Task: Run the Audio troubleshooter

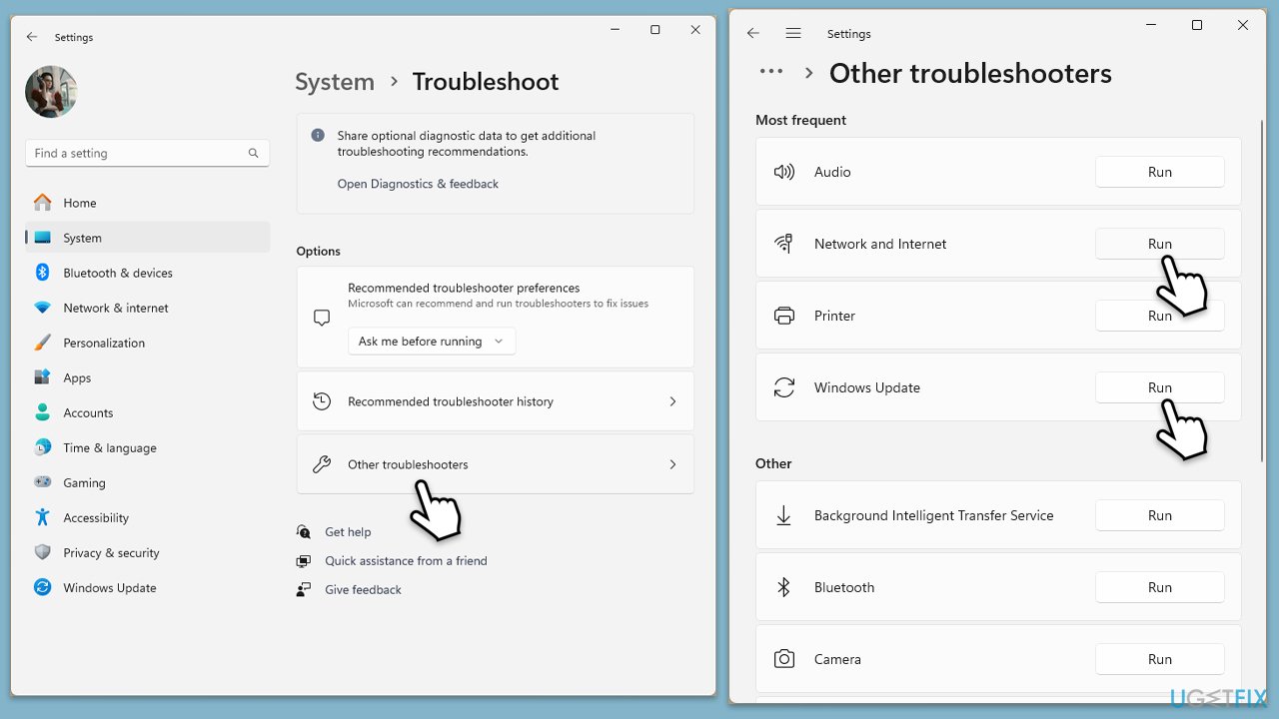Action: [1159, 172]
